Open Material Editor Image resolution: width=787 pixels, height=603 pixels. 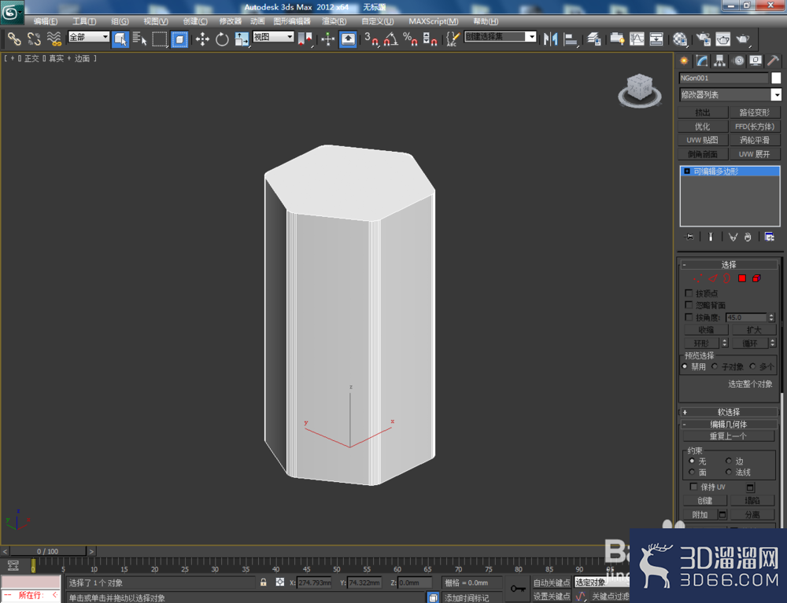click(x=680, y=39)
